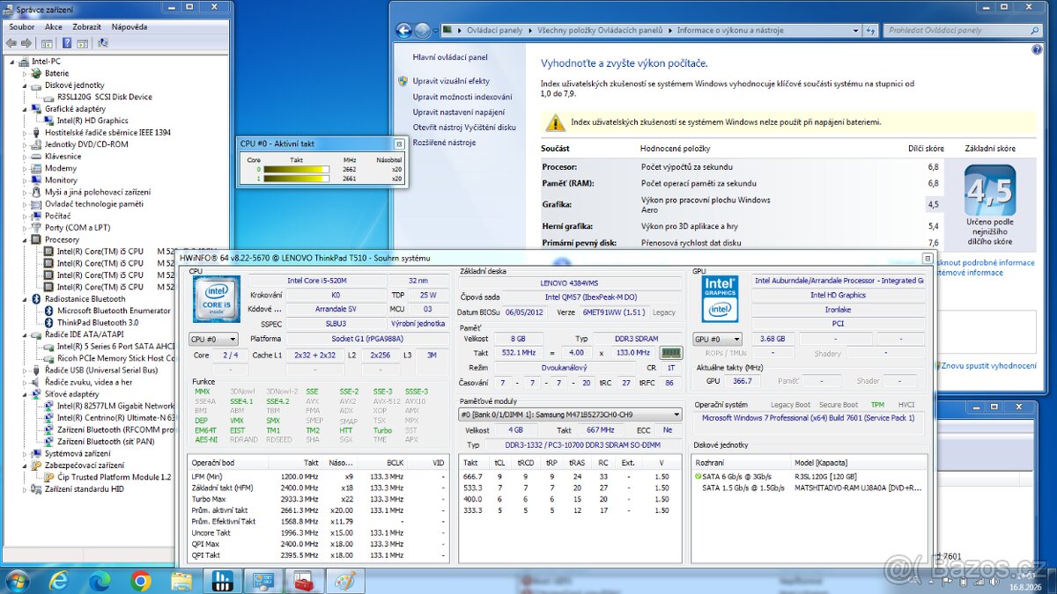Click the Microsoft Windows 7 Professional OS field
This screenshot has height=594, width=1057.
pyautogui.click(x=808, y=418)
